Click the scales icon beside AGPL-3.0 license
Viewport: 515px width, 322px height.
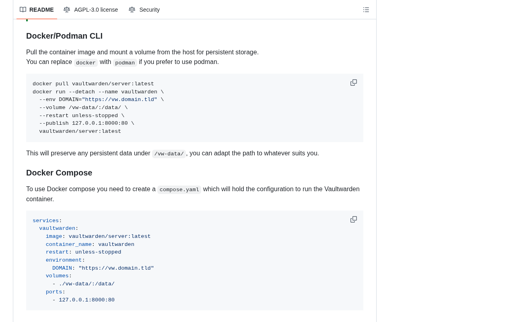(67, 10)
